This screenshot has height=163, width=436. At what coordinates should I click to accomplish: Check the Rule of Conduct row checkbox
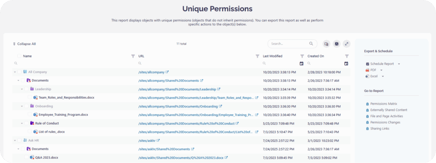26,123
